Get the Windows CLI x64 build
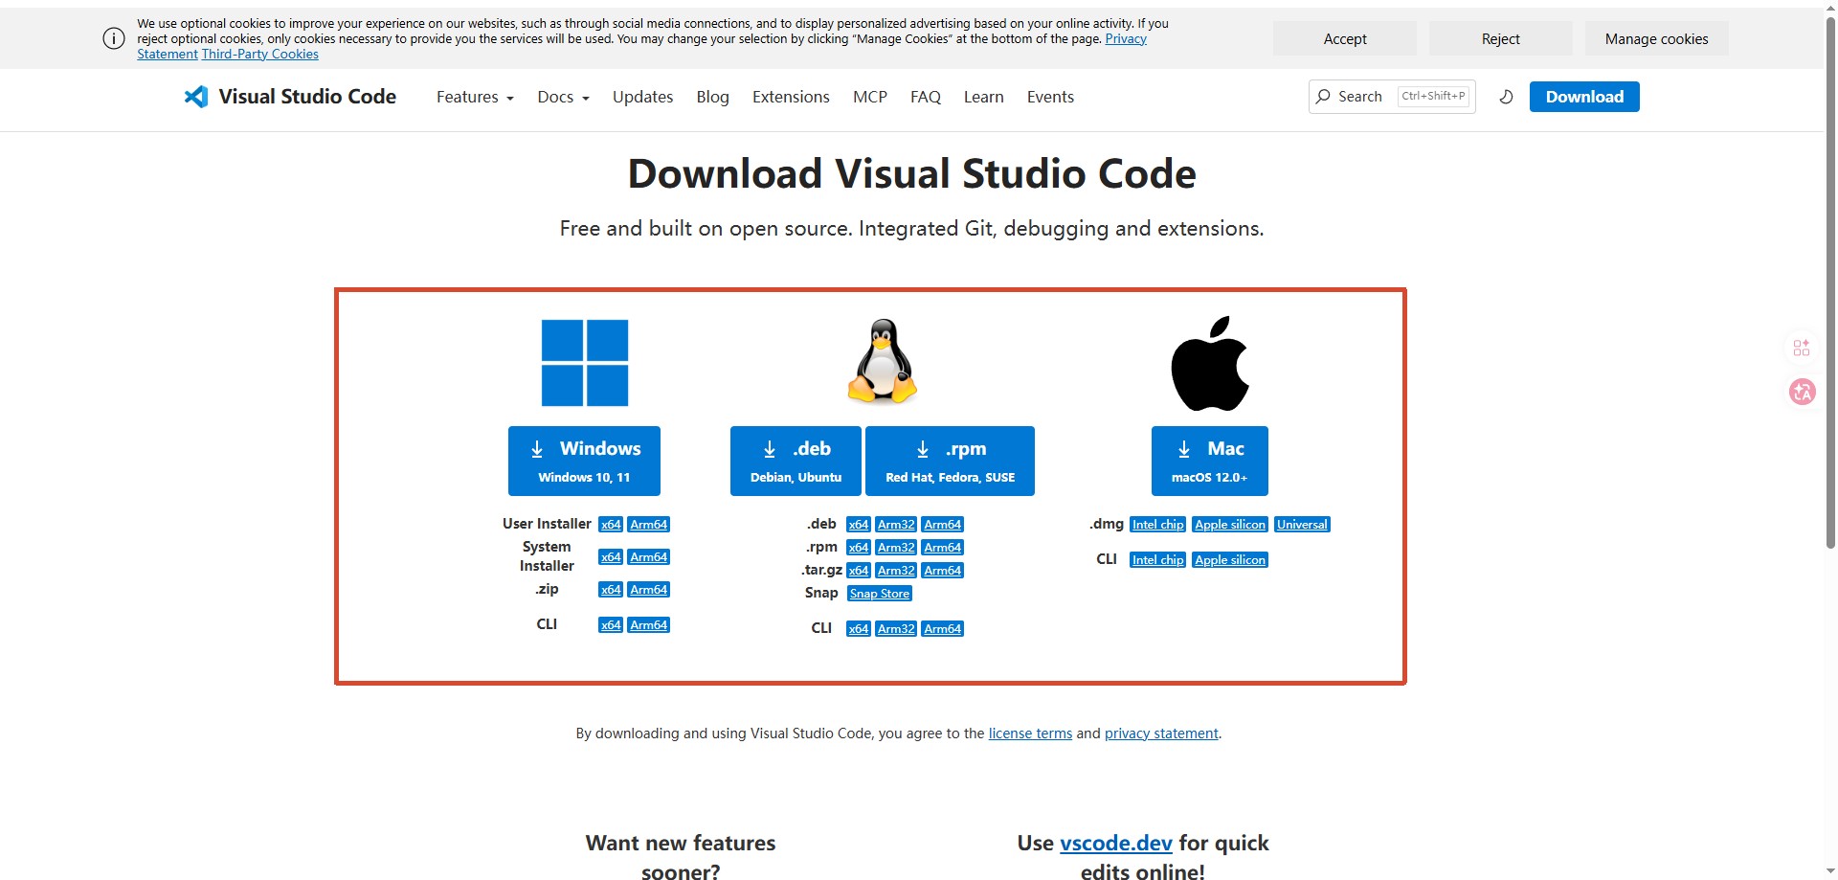 (611, 625)
